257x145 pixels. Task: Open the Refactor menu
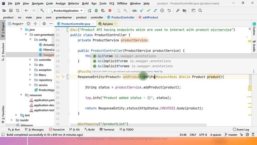pos(73,4)
